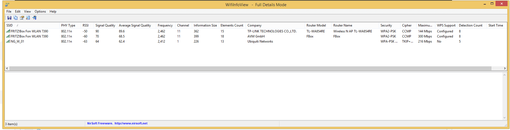Viewport: 510px width, 130px height.
Task: Click the Wireless N AP TL-WA854RE router name
Action: (353, 31)
